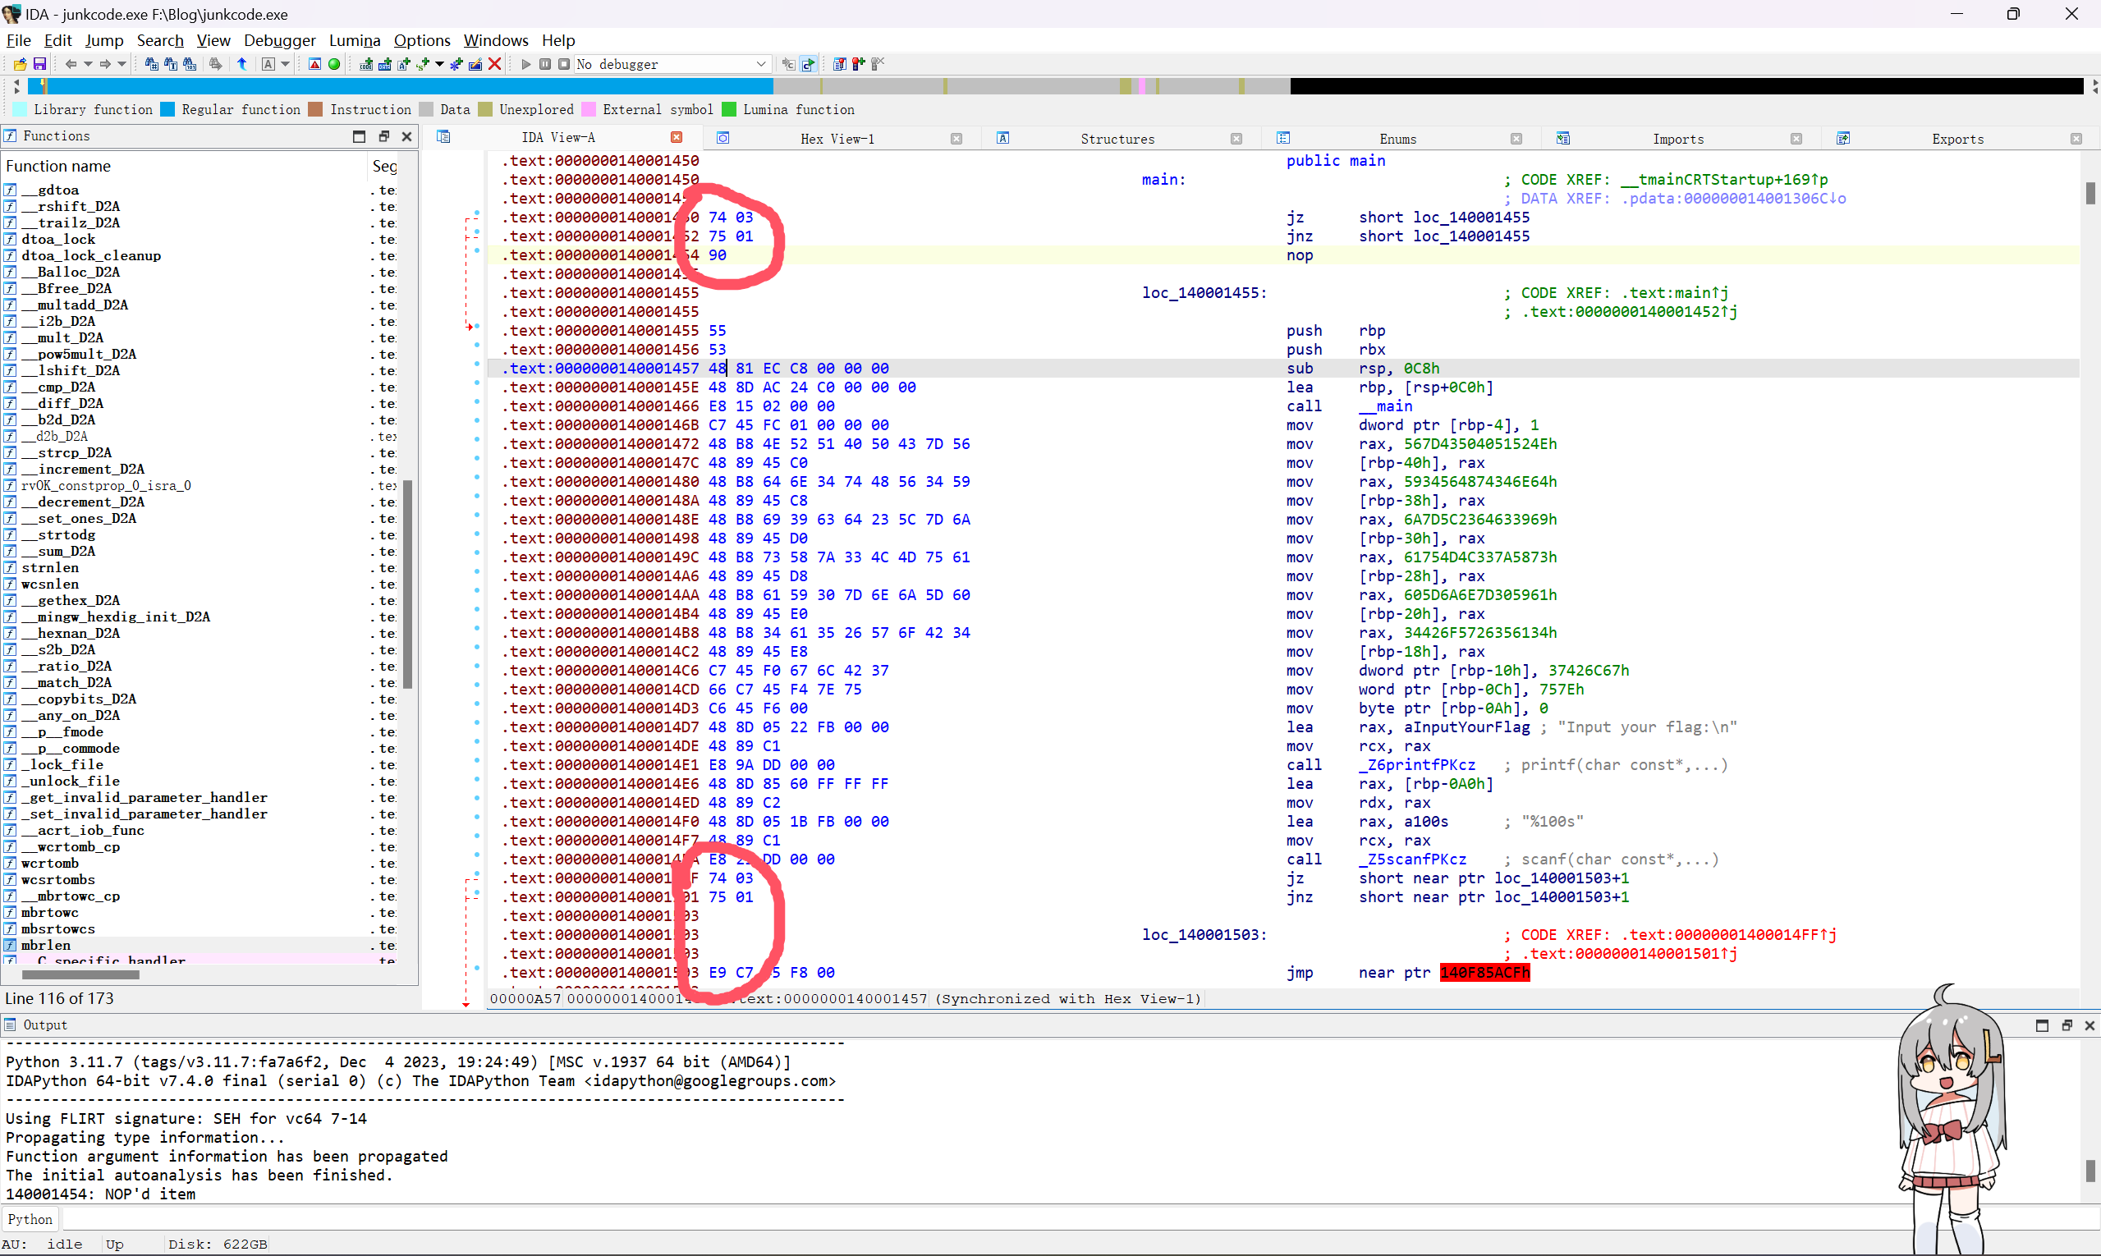Click the red X delete icon
Image resolution: width=2101 pixels, height=1256 pixels.
[x=495, y=64]
